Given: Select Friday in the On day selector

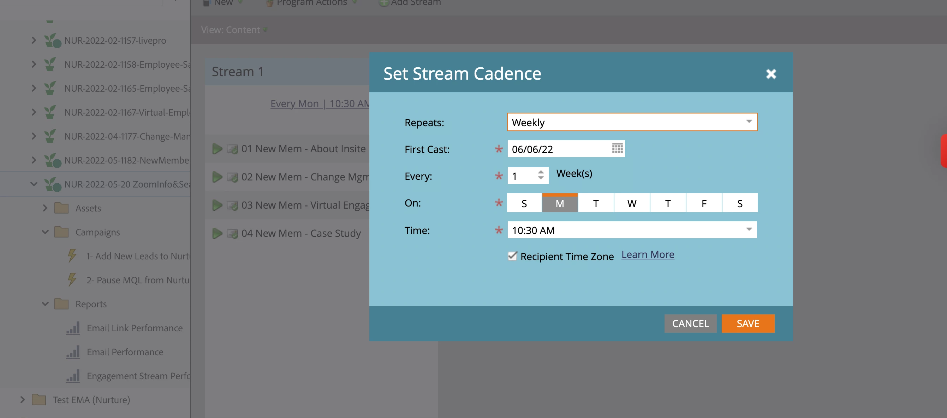Looking at the screenshot, I should 704,203.
